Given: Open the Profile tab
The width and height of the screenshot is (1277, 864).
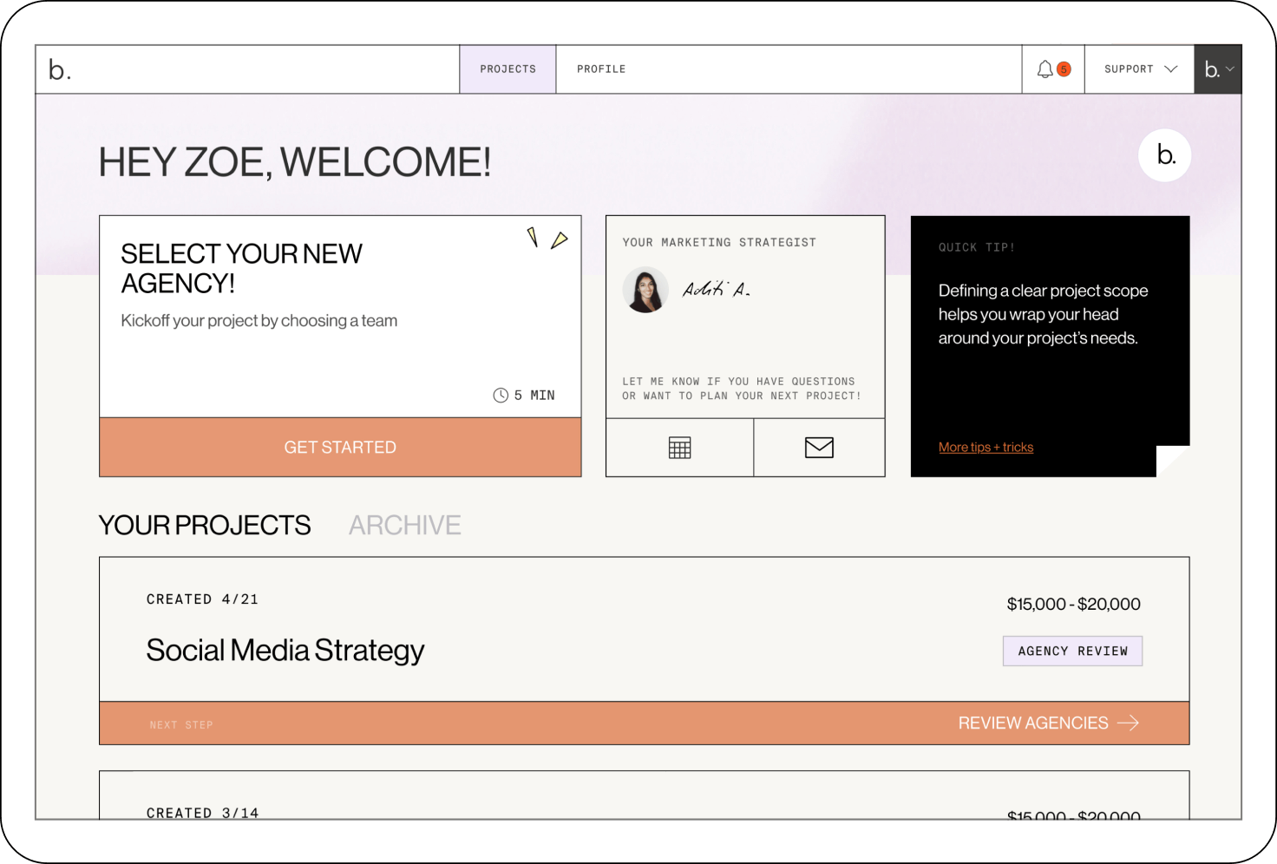Looking at the screenshot, I should [x=601, y=69].
